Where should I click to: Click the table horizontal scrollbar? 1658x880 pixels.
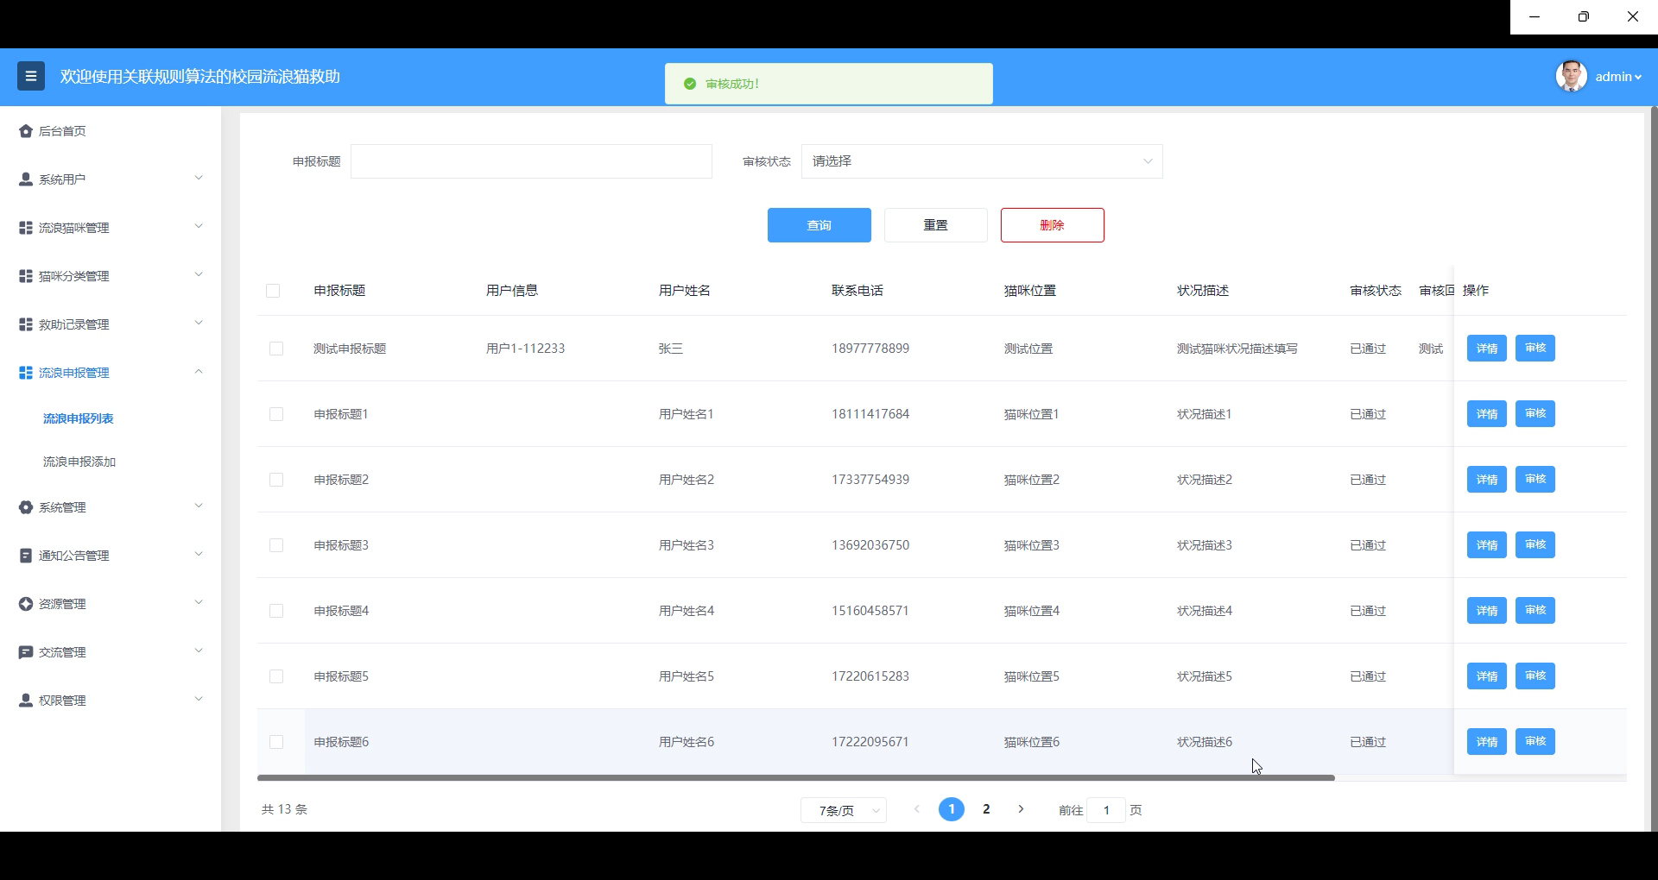pyautogui.click(x=796, y=777)
